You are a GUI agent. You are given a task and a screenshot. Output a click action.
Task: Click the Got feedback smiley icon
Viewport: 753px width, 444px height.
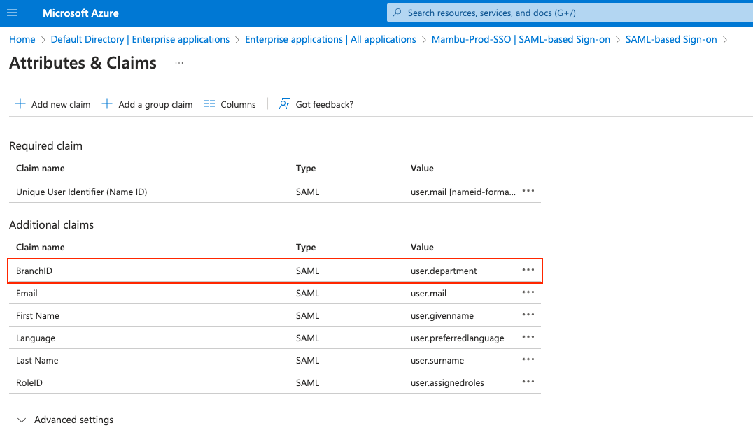[284, 103]
